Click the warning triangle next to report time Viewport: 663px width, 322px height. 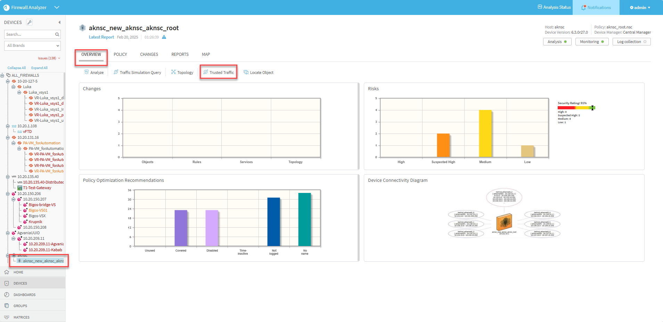[x=164, y=37]
